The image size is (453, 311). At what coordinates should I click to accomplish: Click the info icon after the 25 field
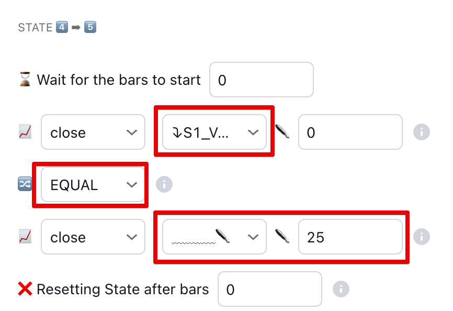(421, 237)
